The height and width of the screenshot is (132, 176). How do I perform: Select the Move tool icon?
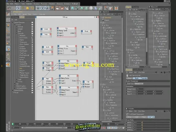click(x=23, y=8)
